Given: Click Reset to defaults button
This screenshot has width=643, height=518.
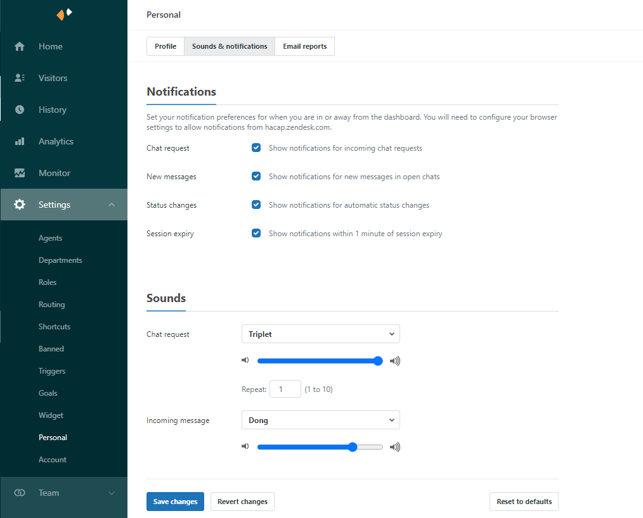Looking at the screenshot, I should tap(524, 502).
